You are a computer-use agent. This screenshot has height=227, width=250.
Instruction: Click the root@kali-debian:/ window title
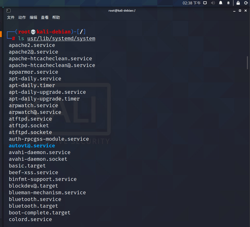(x=122, y=11)
